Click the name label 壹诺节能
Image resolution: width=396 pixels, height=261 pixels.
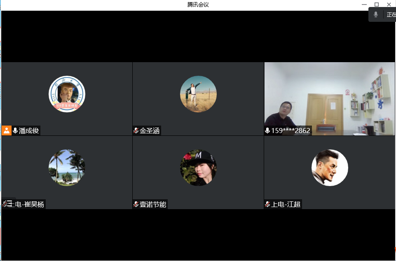pos(152,204)
